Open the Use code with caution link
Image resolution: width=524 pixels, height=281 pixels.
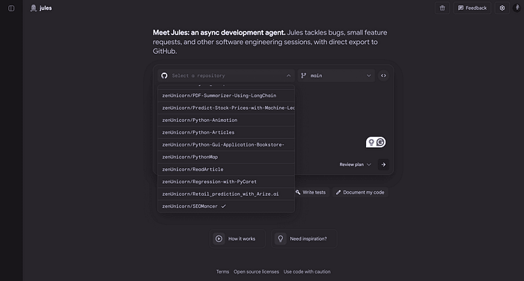307,271
